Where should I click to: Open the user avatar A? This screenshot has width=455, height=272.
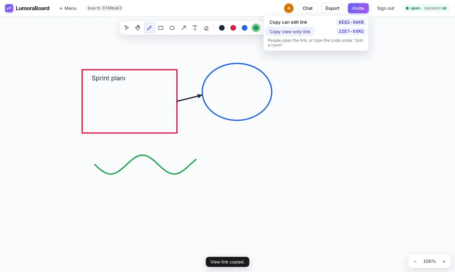[289, 8]
